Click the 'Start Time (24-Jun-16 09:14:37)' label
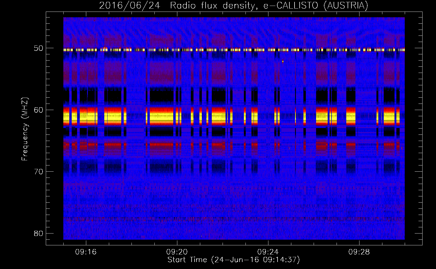The width and height of the screenshot is (436, 269). point(234,260)
